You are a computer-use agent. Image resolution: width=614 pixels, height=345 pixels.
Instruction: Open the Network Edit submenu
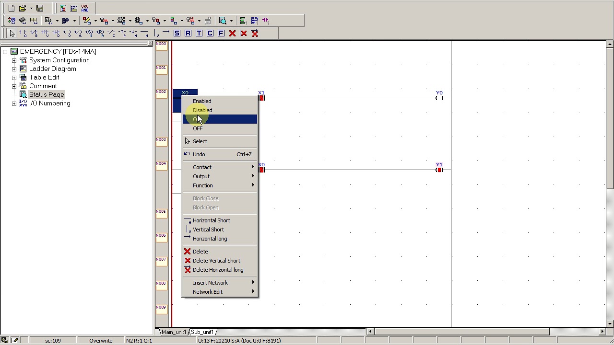tap(220, 292)
